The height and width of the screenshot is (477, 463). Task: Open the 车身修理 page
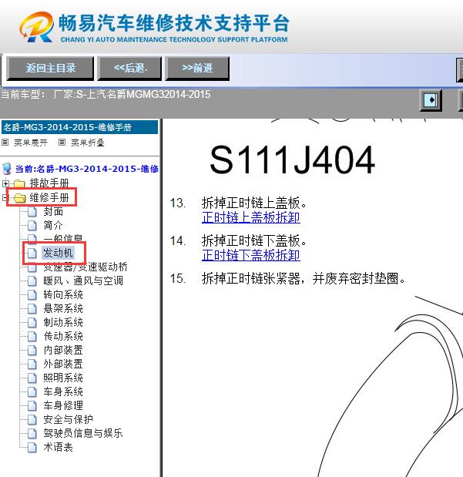(63, 405)
